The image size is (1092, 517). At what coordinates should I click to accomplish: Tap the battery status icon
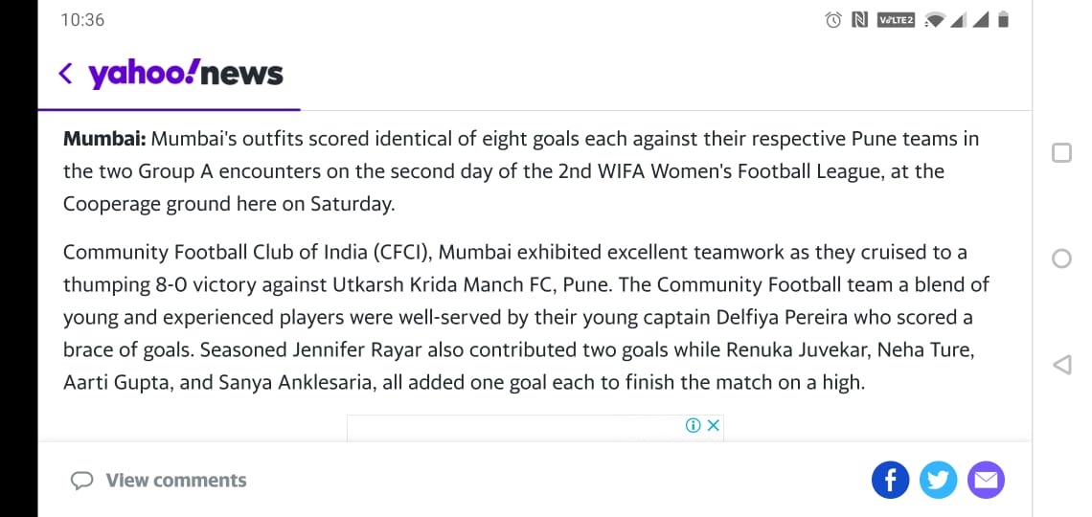click(1003, 20)
